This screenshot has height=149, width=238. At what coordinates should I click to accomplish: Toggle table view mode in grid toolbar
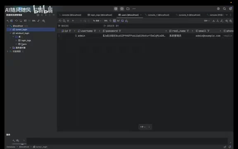point(114,21)
